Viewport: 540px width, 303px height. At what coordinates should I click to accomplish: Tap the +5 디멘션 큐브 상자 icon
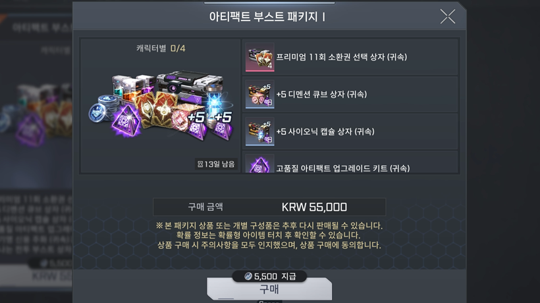[260, 94]
